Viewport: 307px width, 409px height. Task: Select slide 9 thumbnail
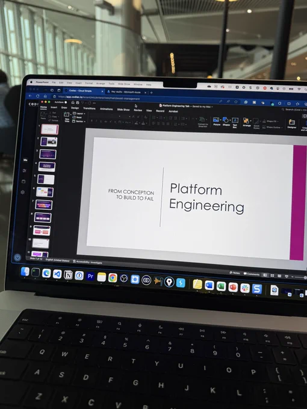point(42,230)
